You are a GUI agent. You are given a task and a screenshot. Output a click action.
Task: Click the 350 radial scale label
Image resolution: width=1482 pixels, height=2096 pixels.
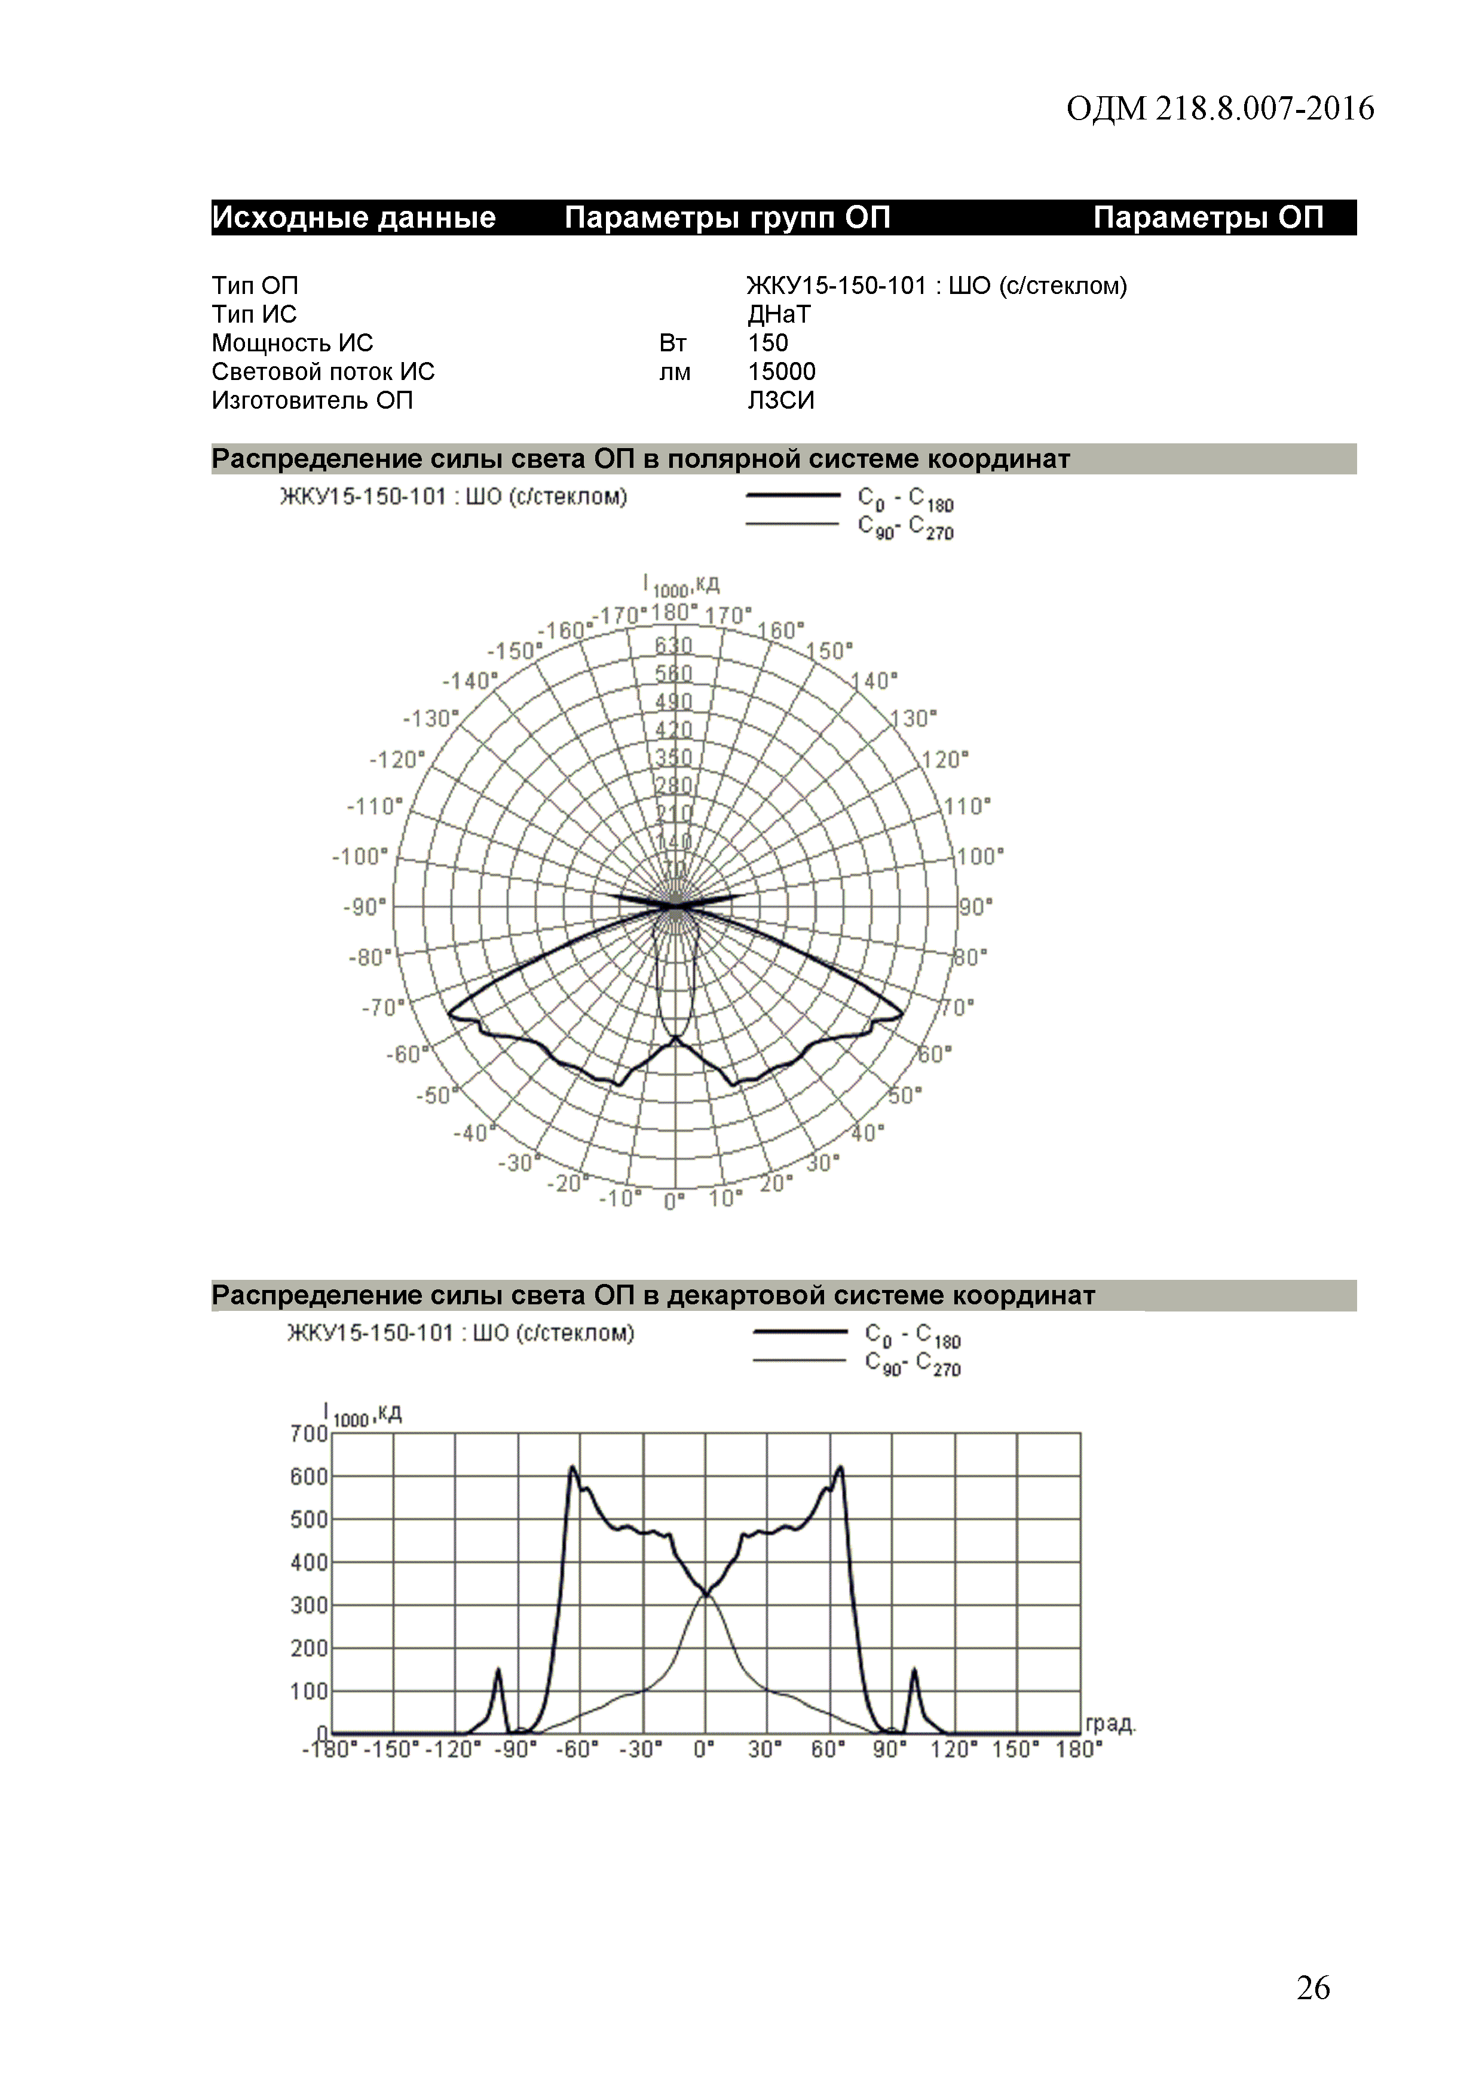674,757
